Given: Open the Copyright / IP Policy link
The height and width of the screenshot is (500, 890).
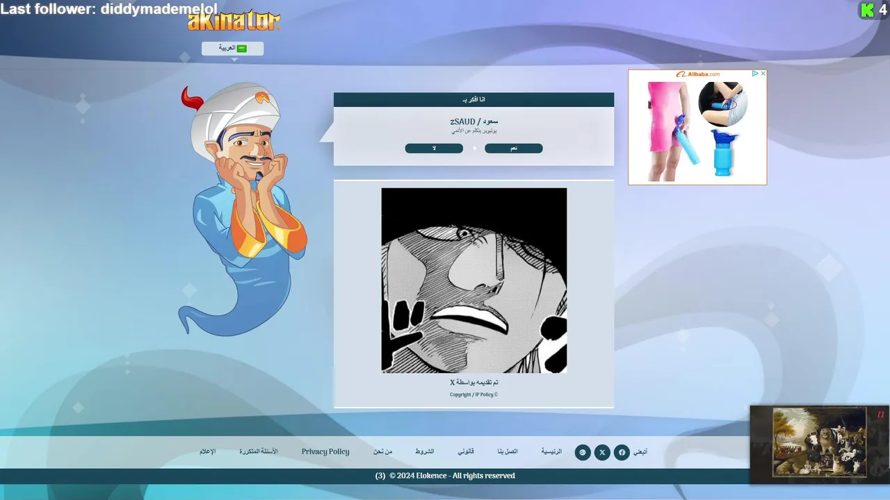Looking at the screenshot, I should coord(474,394).
